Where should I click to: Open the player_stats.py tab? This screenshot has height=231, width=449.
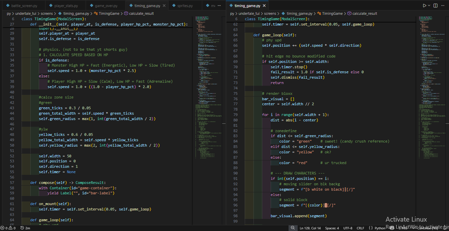click(66, 6)
